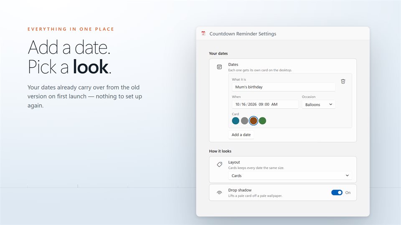
Task: Expand the Layout dropdown set to Cards
Action: (290, 175)
